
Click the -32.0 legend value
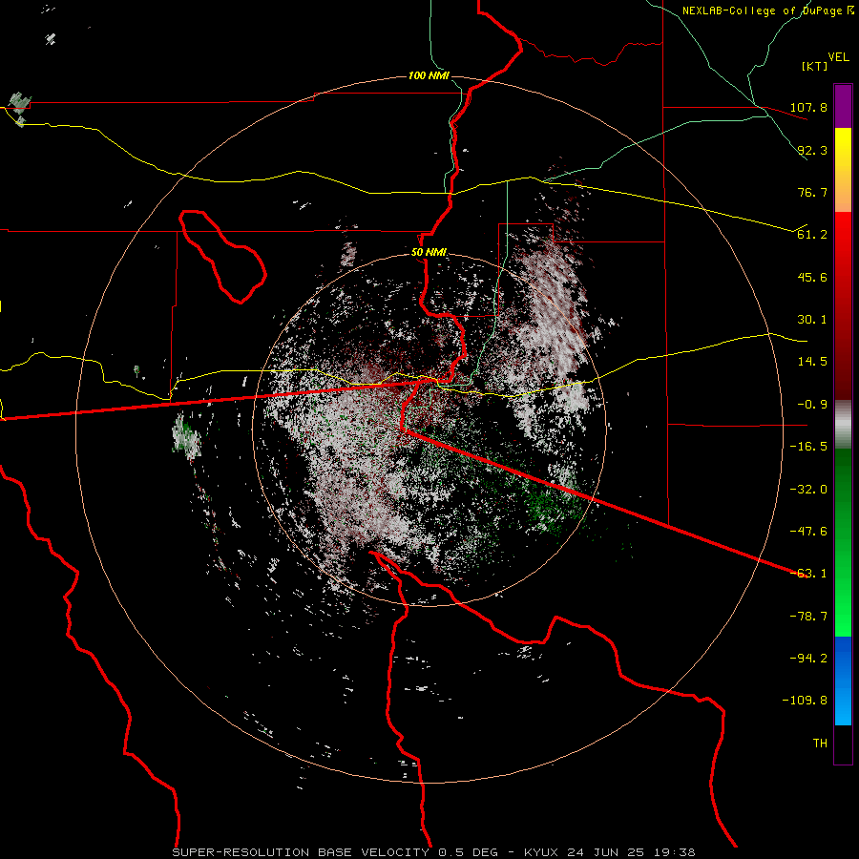pos(808,490)
